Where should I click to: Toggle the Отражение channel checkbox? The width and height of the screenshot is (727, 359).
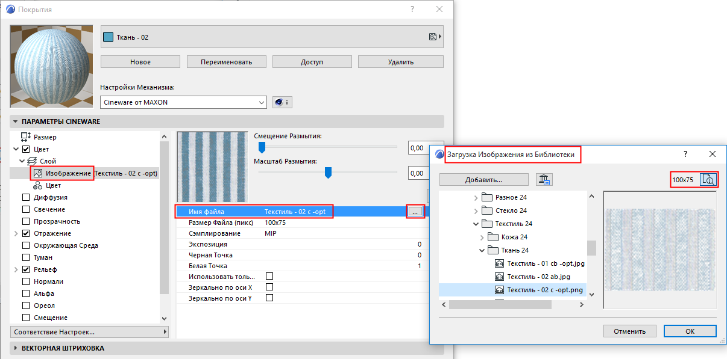coord(26,233)
